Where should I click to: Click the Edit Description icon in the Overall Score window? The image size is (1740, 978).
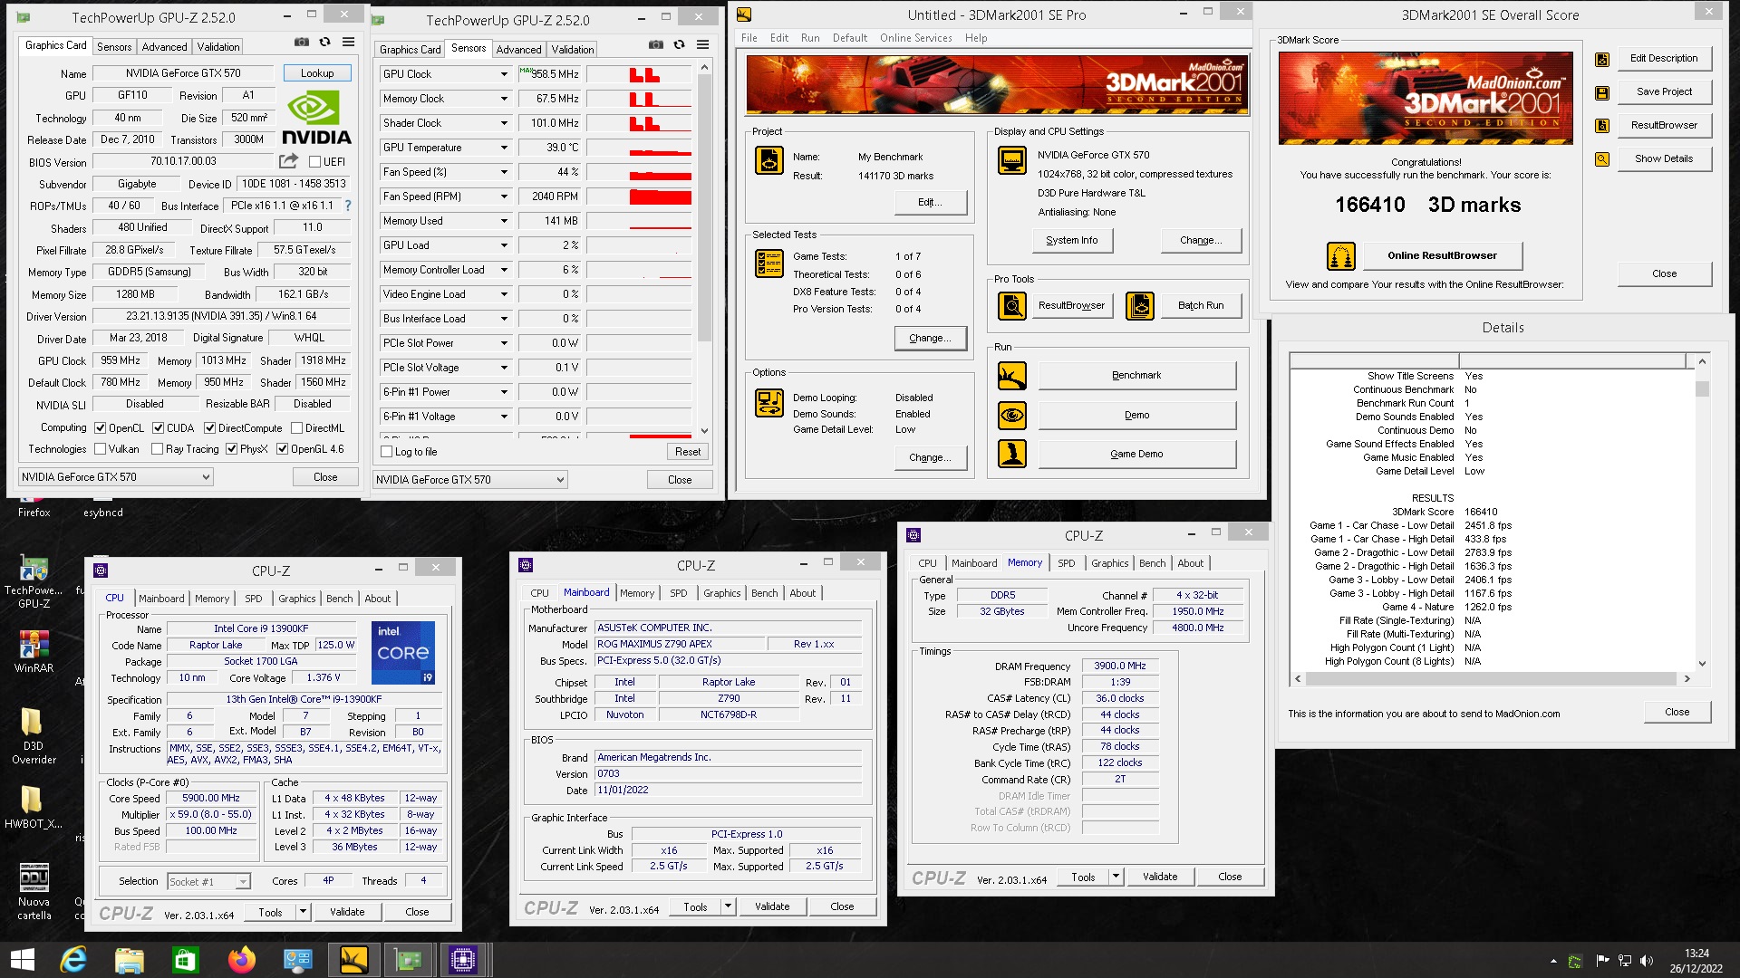click(x=1602, y=59)
